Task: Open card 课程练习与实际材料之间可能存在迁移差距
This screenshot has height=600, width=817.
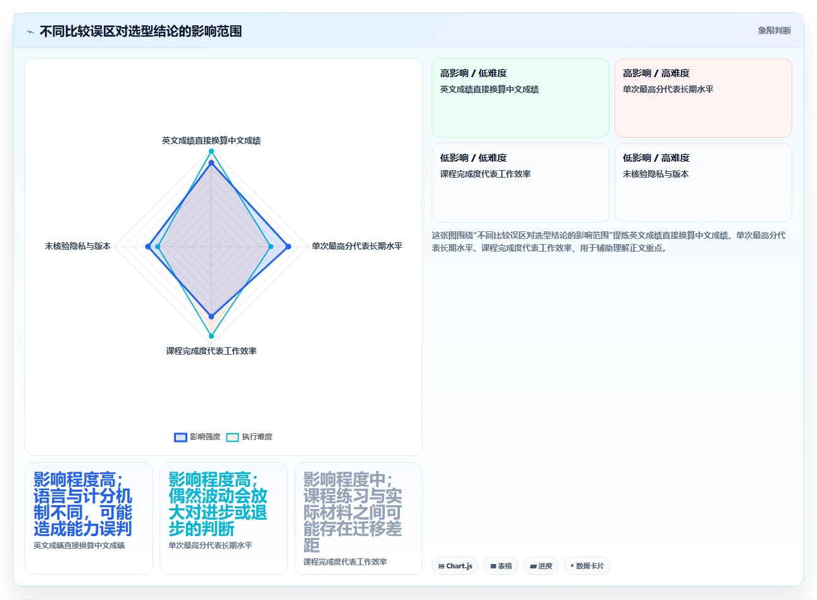Action: (358, 518)
